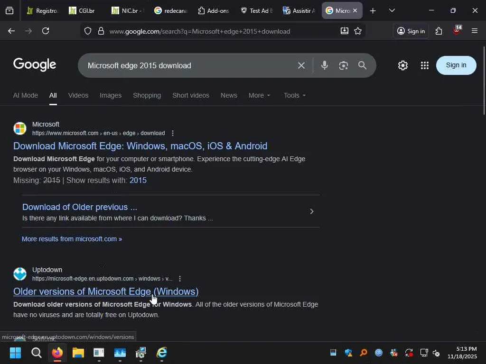Image resolution: width=486 pixels, height=364 pixels.
Task: Select Images search filter
Action: pos(110,95)
